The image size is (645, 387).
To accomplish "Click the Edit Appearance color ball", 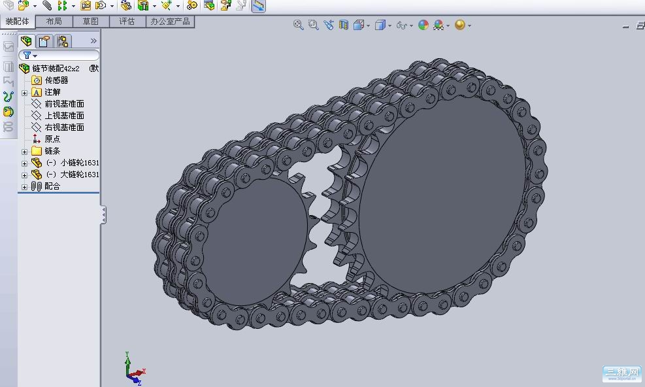I will pyautogui.click(x=423, y=25).
